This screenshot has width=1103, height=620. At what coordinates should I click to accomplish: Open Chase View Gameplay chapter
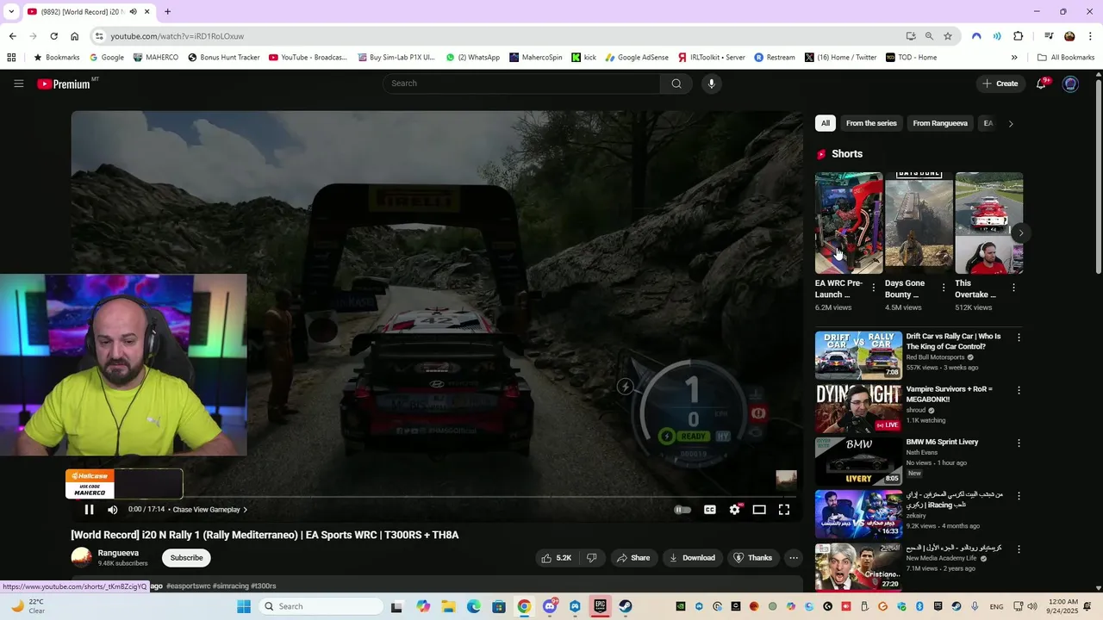[x=209, y=510]
